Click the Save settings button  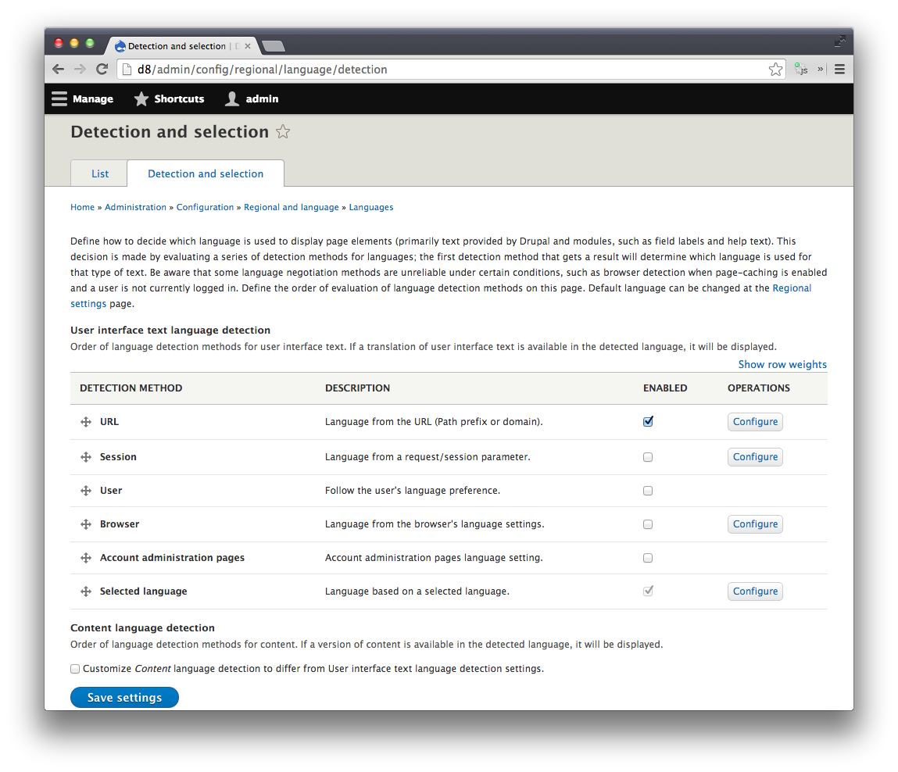[x=124, y=697]
